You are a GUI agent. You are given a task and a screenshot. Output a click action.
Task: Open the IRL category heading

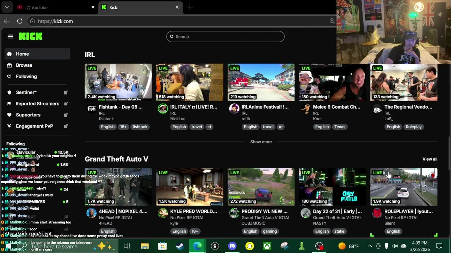point(90,55)
